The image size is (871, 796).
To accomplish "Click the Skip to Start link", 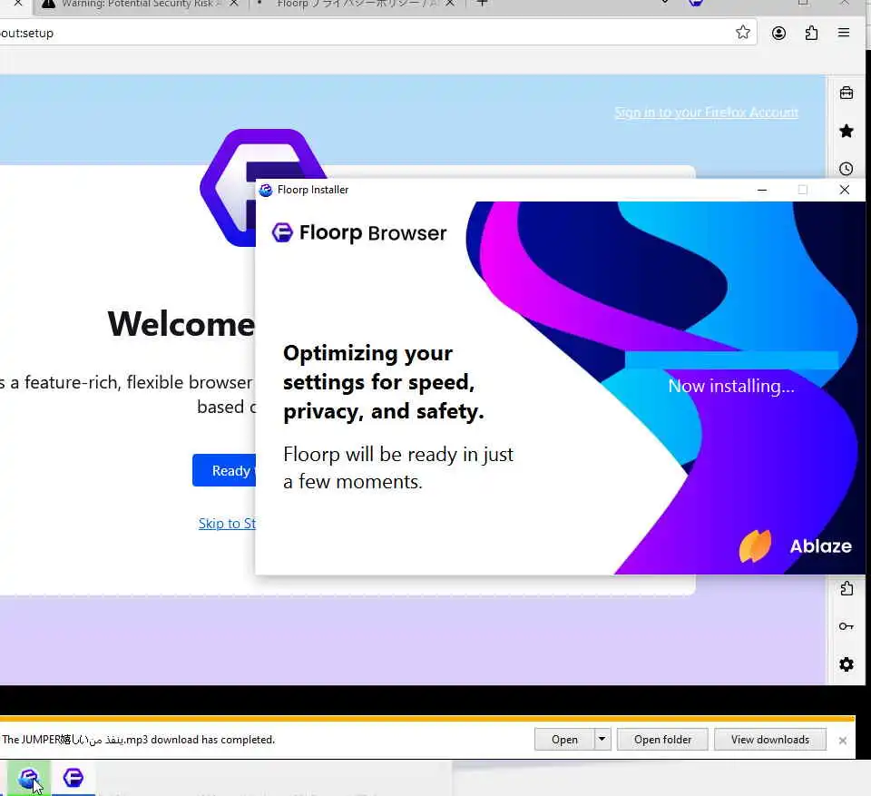I will coord(227,524).
